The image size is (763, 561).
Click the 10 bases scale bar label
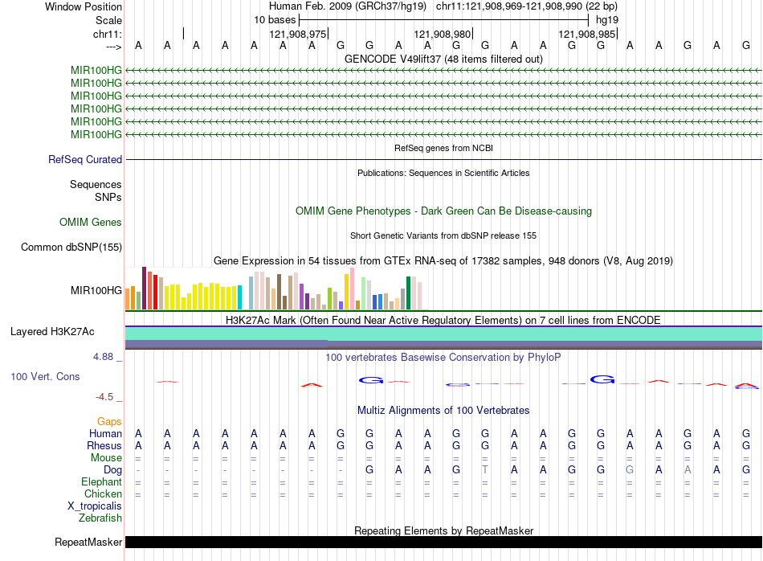275,20
